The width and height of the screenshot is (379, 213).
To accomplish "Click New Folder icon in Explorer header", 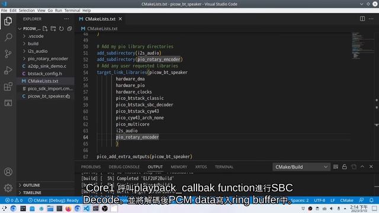I will pos(53,28).
